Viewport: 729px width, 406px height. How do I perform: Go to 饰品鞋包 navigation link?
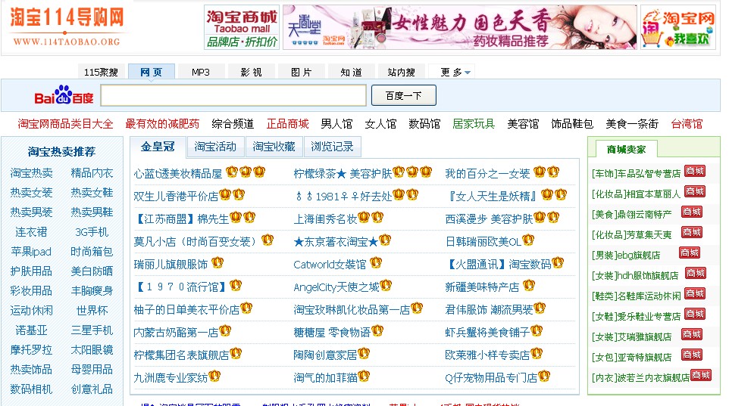pyautogui.click(x=572, y=124)
